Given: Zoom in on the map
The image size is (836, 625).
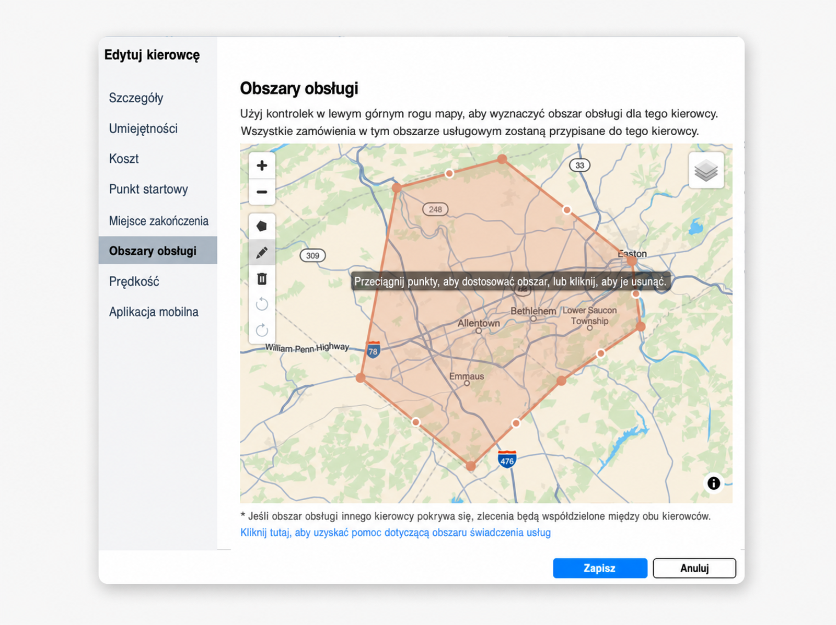Looking at the screenshot, I should click(x=262, y=166).
